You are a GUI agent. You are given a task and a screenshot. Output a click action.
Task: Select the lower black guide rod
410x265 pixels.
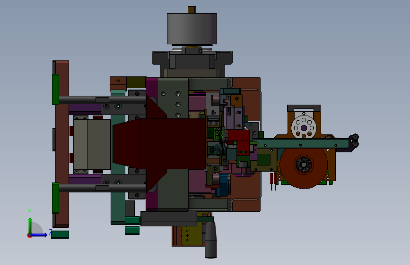(x=102, y=188)
